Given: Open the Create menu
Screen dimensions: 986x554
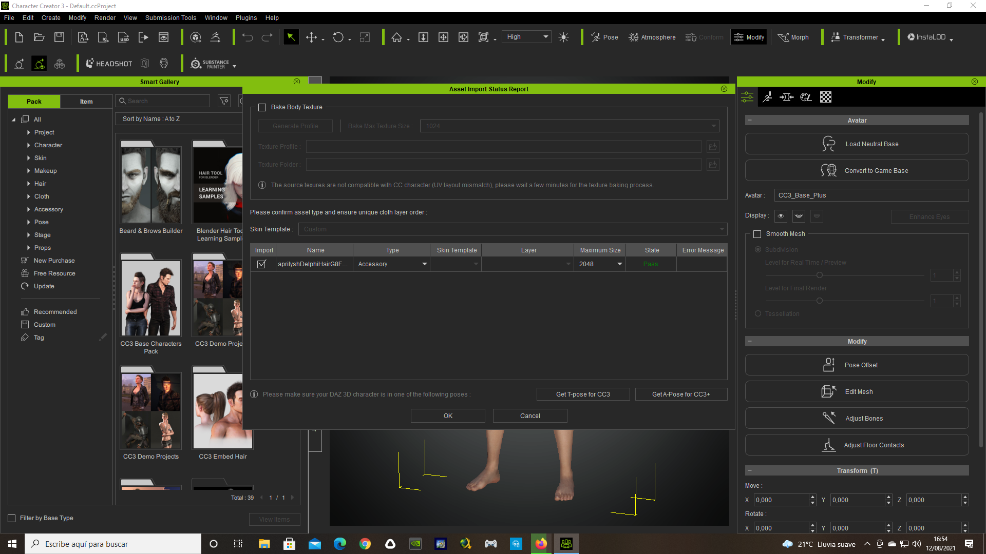Looking at the screenshot, I should pyautogui.click(x=51, y=17).
